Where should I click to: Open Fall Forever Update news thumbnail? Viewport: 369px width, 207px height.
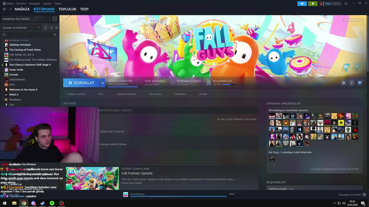click(92, 178)
